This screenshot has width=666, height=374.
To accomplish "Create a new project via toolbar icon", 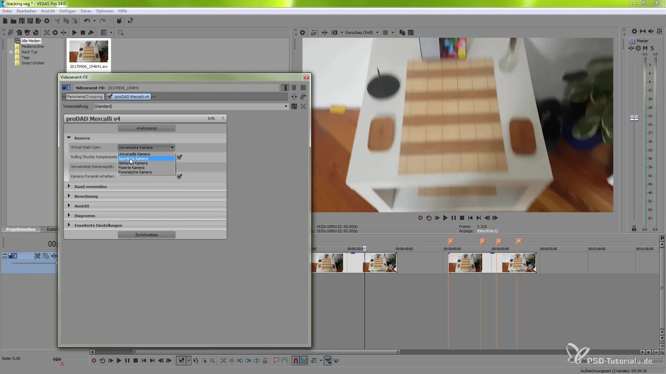I will click(5, 21).
